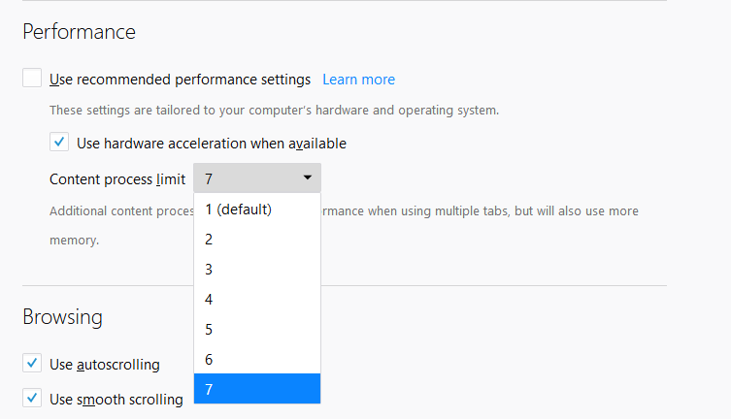Click the Content process limit label

116,179
